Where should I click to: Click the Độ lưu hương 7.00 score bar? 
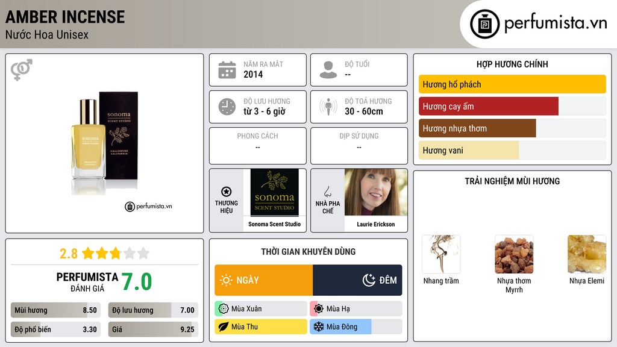click(153, 310)
